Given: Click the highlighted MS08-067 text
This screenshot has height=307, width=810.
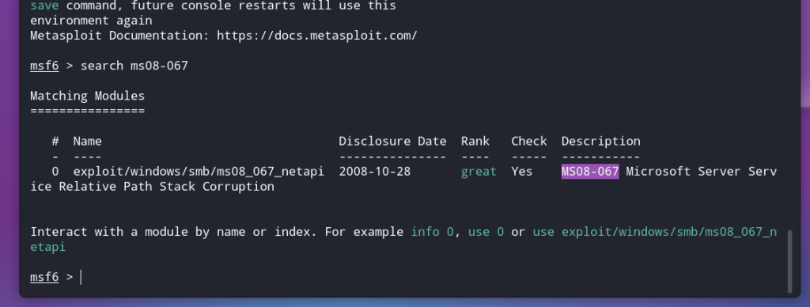Looking at the screenshot, I should pos(590,172).
